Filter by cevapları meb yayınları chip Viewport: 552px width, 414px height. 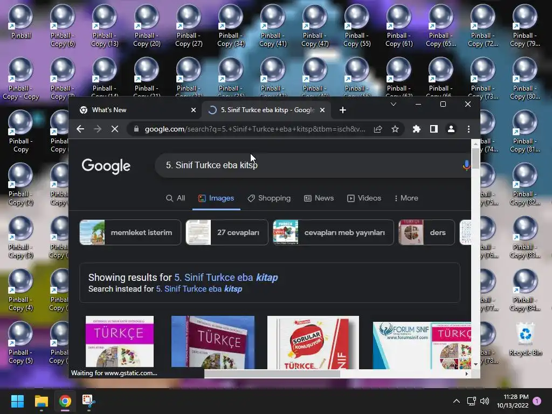333,232
